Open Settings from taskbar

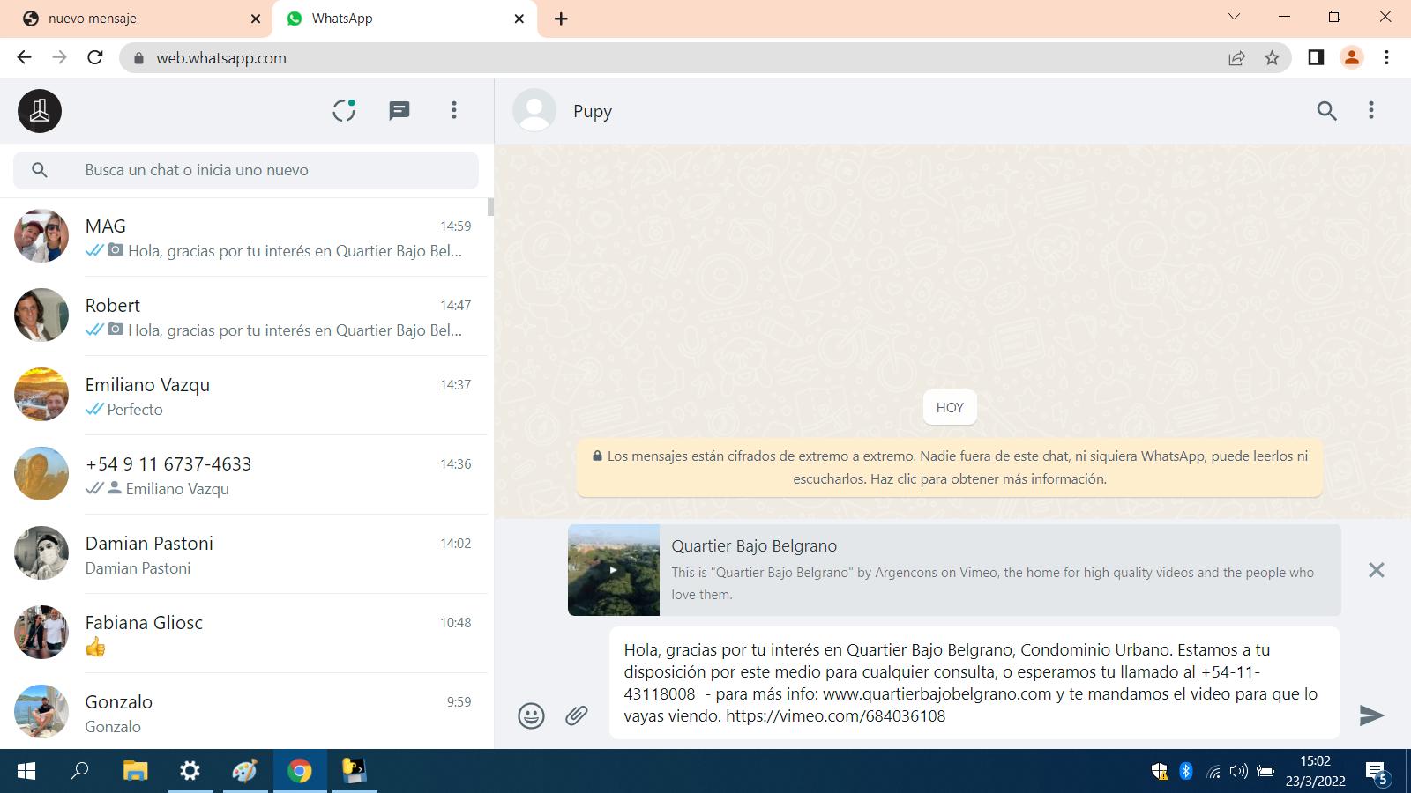[x=190, y=771]
